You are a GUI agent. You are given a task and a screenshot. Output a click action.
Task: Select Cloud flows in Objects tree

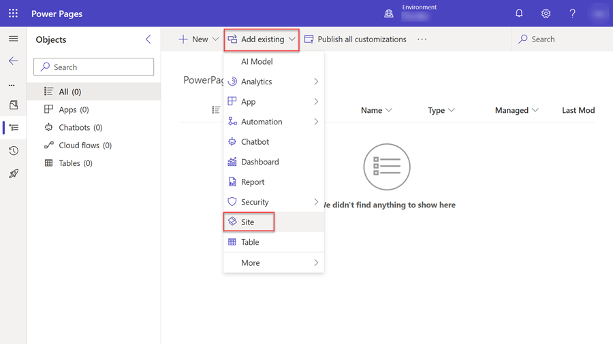point(84,145)
